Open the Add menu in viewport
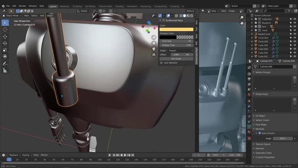This screenshot has width=298, height=168. pos(42,15)
